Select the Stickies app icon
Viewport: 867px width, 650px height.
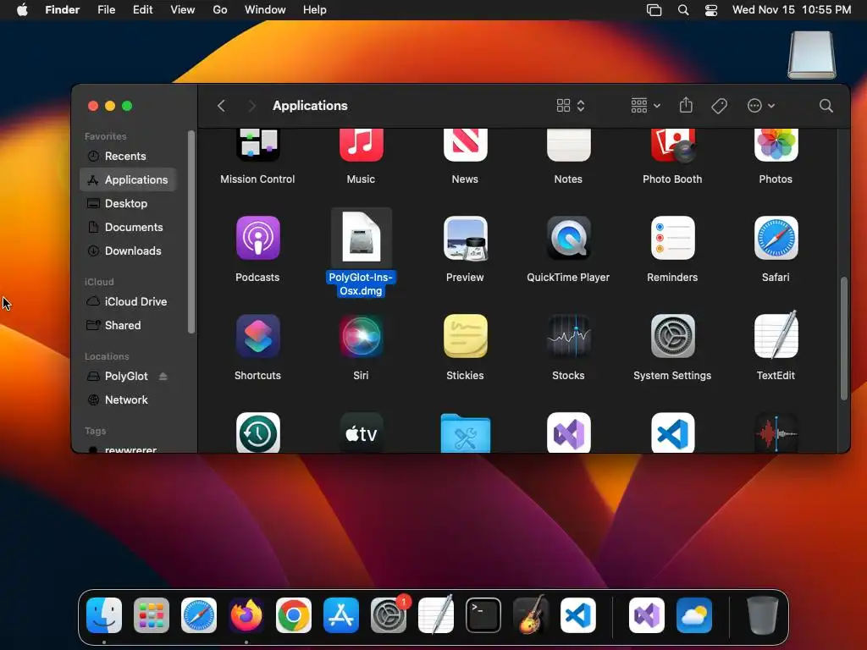click(465, 336)
